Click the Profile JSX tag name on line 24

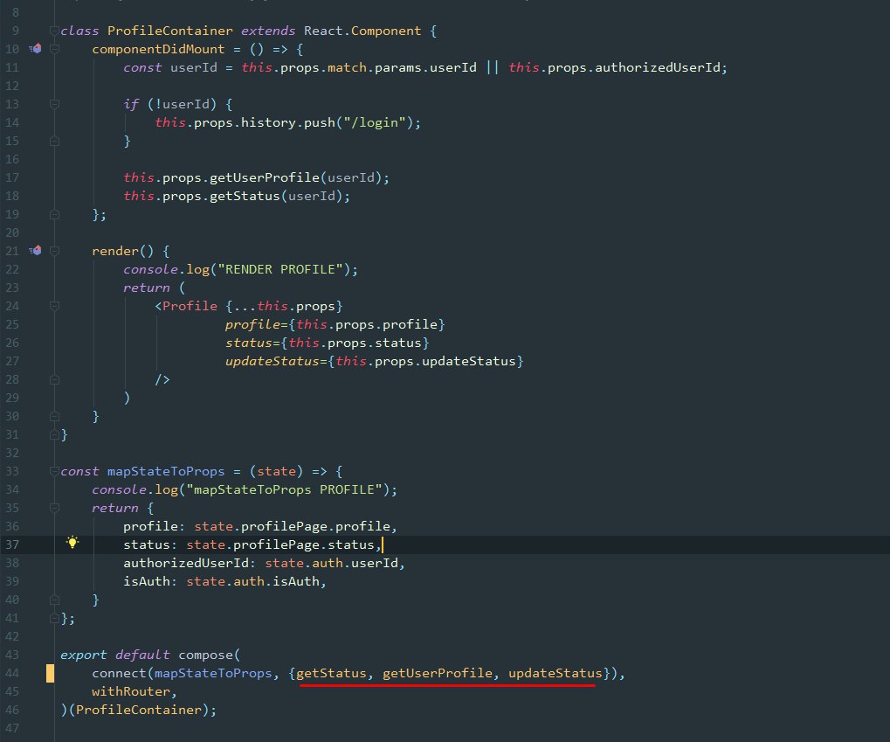point(190,306)
